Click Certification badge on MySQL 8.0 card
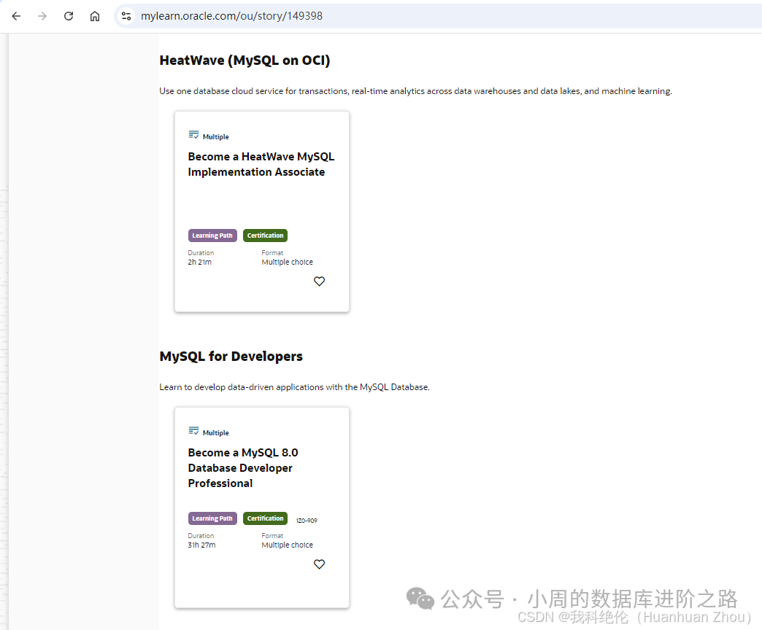Screen dimensions: 762x630 (265, 518)
